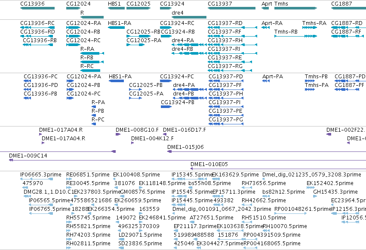Select the Aprt-RA transcript label
This screenshot has height=250, width=366.
pos(272,23)
